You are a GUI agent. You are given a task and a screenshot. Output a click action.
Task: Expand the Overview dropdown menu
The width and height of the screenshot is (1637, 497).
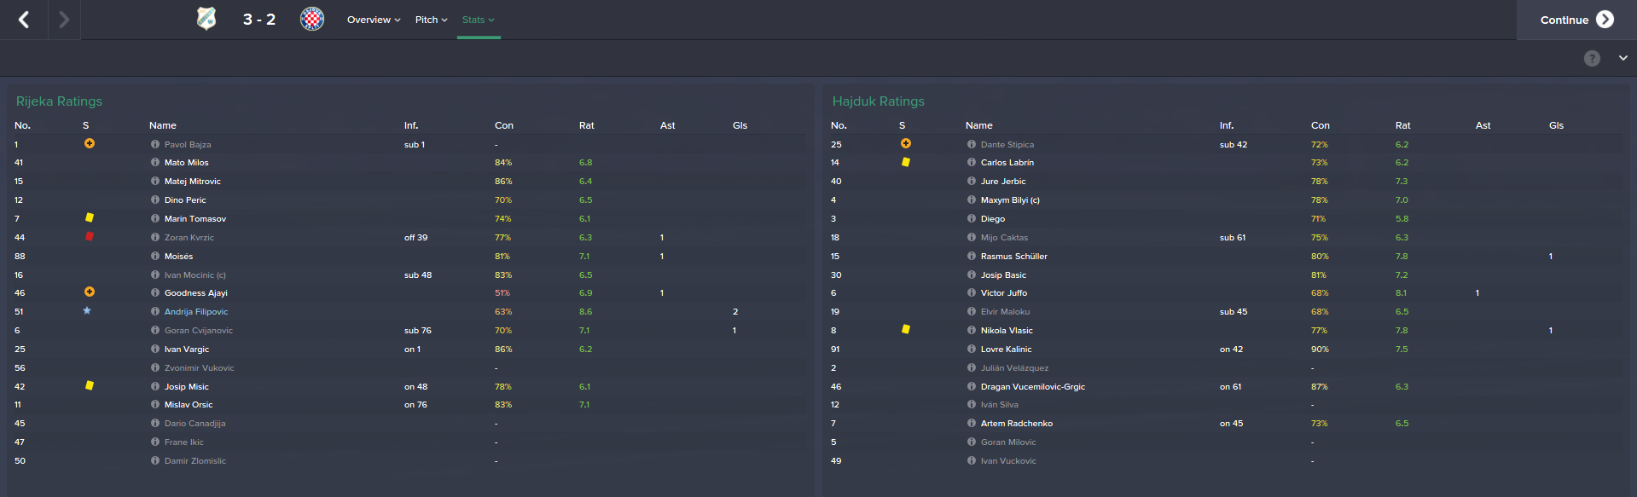click(374, 20)
